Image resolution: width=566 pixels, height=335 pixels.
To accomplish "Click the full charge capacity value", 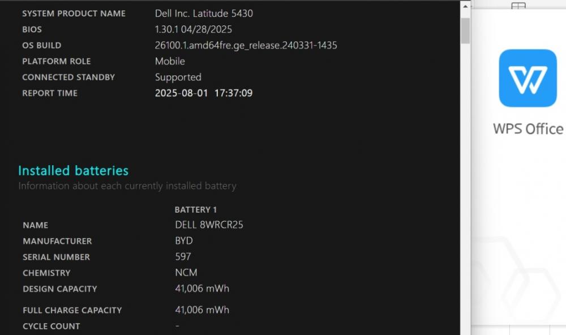I will click(202, 310).
